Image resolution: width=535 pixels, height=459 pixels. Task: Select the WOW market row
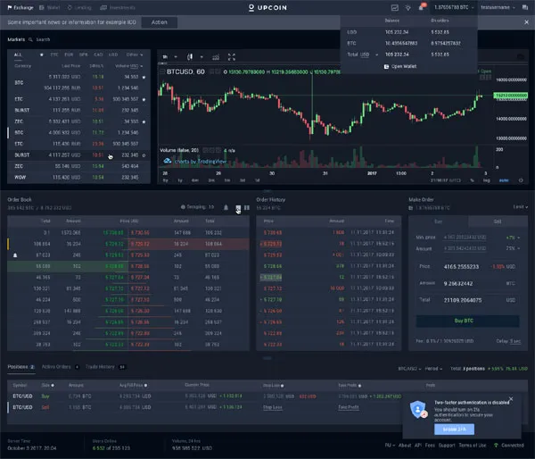click(x=78, y=178)
